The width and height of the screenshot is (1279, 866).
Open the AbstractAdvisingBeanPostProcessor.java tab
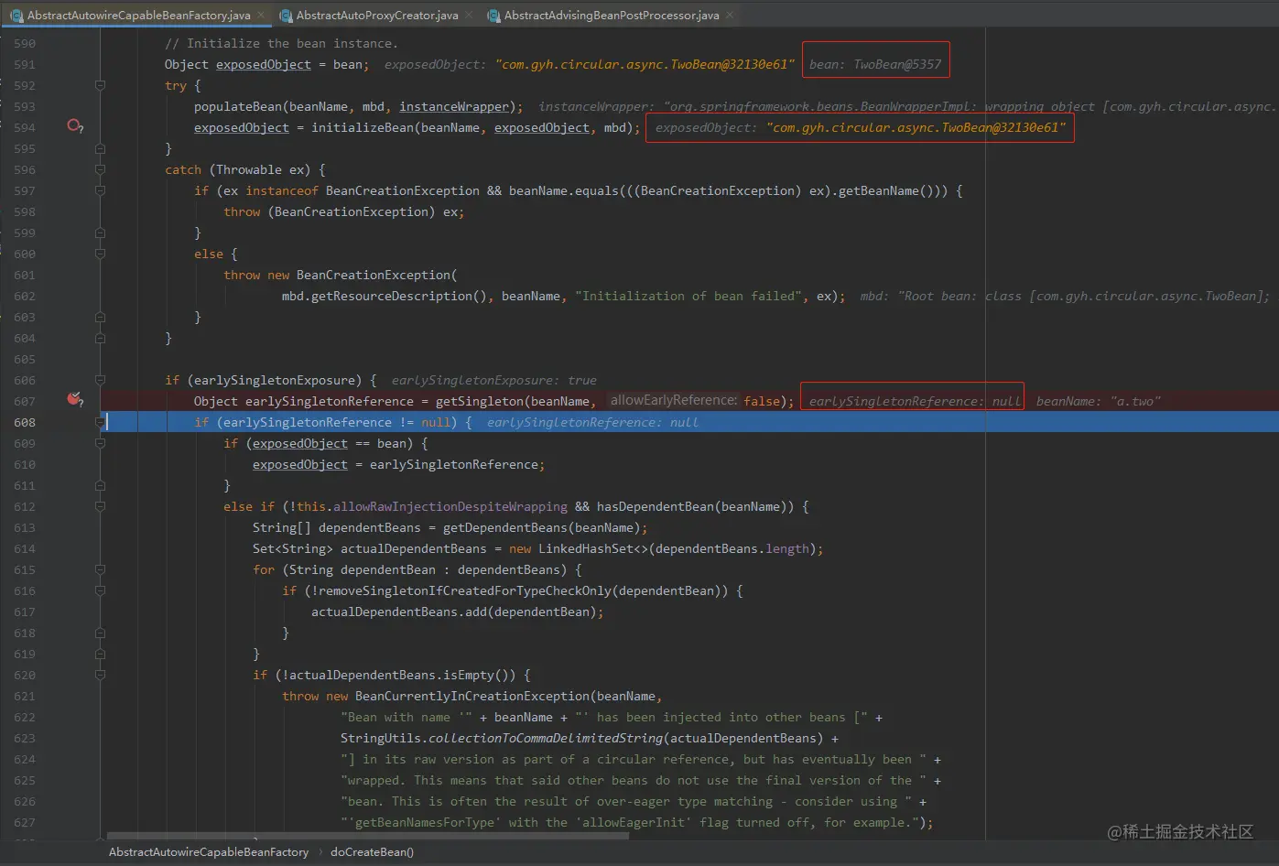pyautogui.click(x=612, y=16)
